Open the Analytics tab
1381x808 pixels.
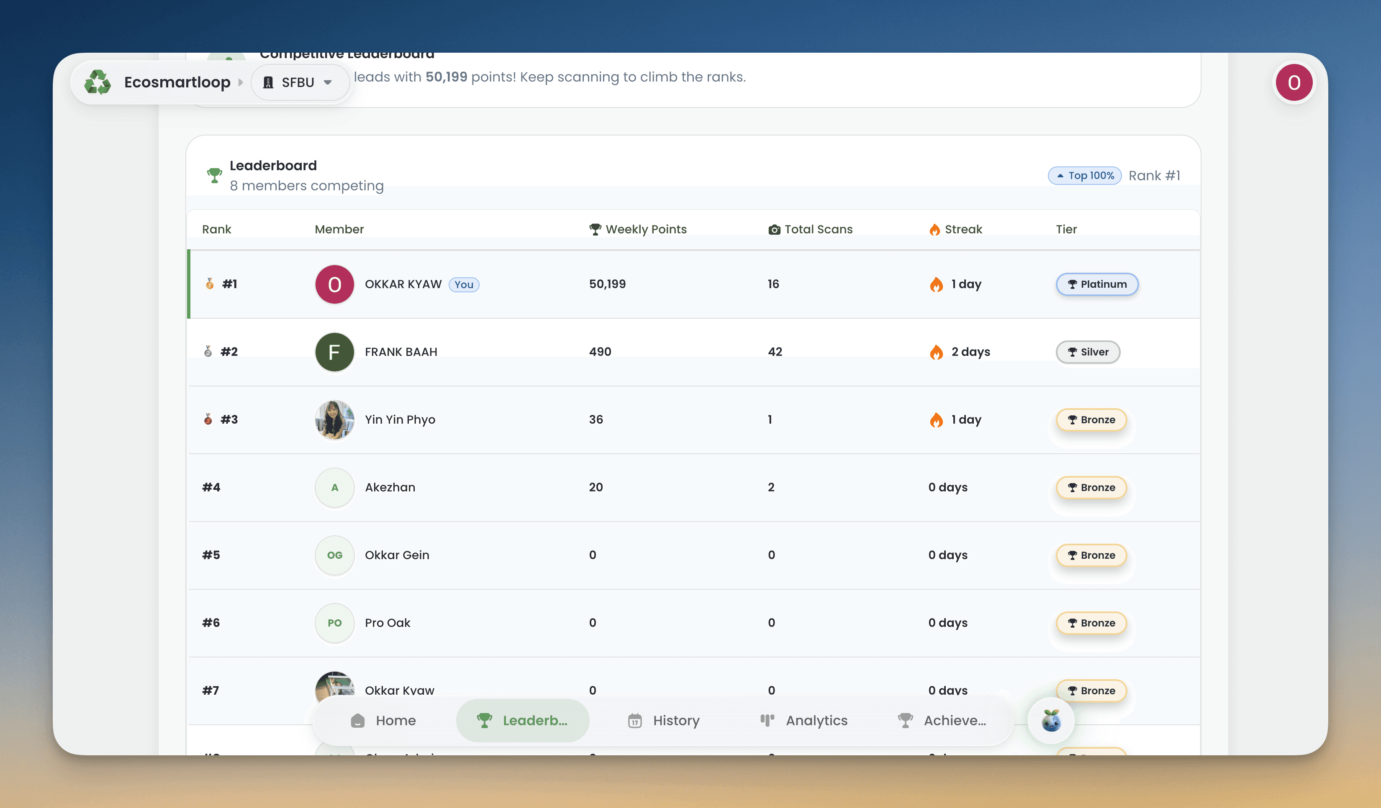[803, 720]
